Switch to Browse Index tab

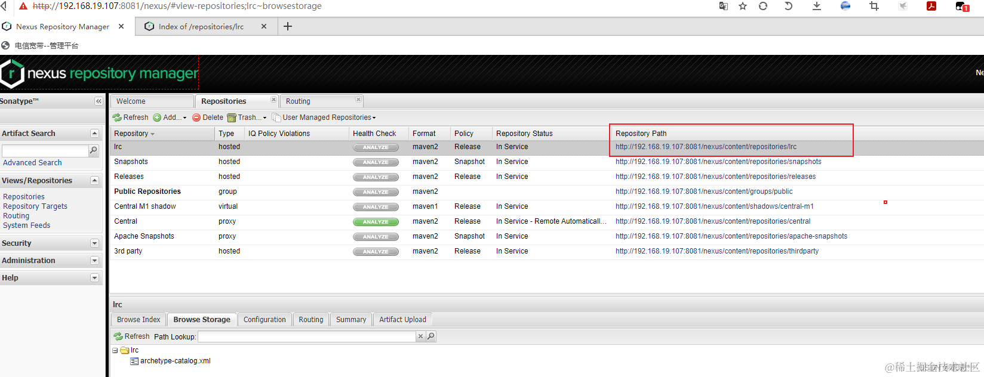coord(139,320)
